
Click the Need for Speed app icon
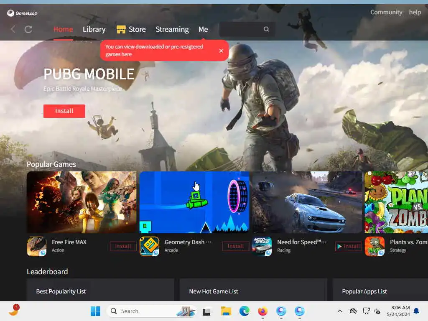[x=262, y=246]
